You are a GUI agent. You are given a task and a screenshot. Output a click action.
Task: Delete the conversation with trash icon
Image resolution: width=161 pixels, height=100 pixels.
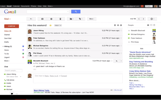click(60, 19)
